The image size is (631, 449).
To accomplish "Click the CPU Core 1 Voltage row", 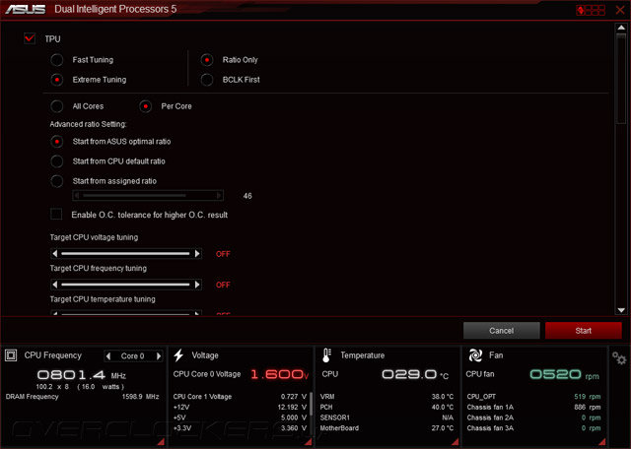I will pos(240,397).
